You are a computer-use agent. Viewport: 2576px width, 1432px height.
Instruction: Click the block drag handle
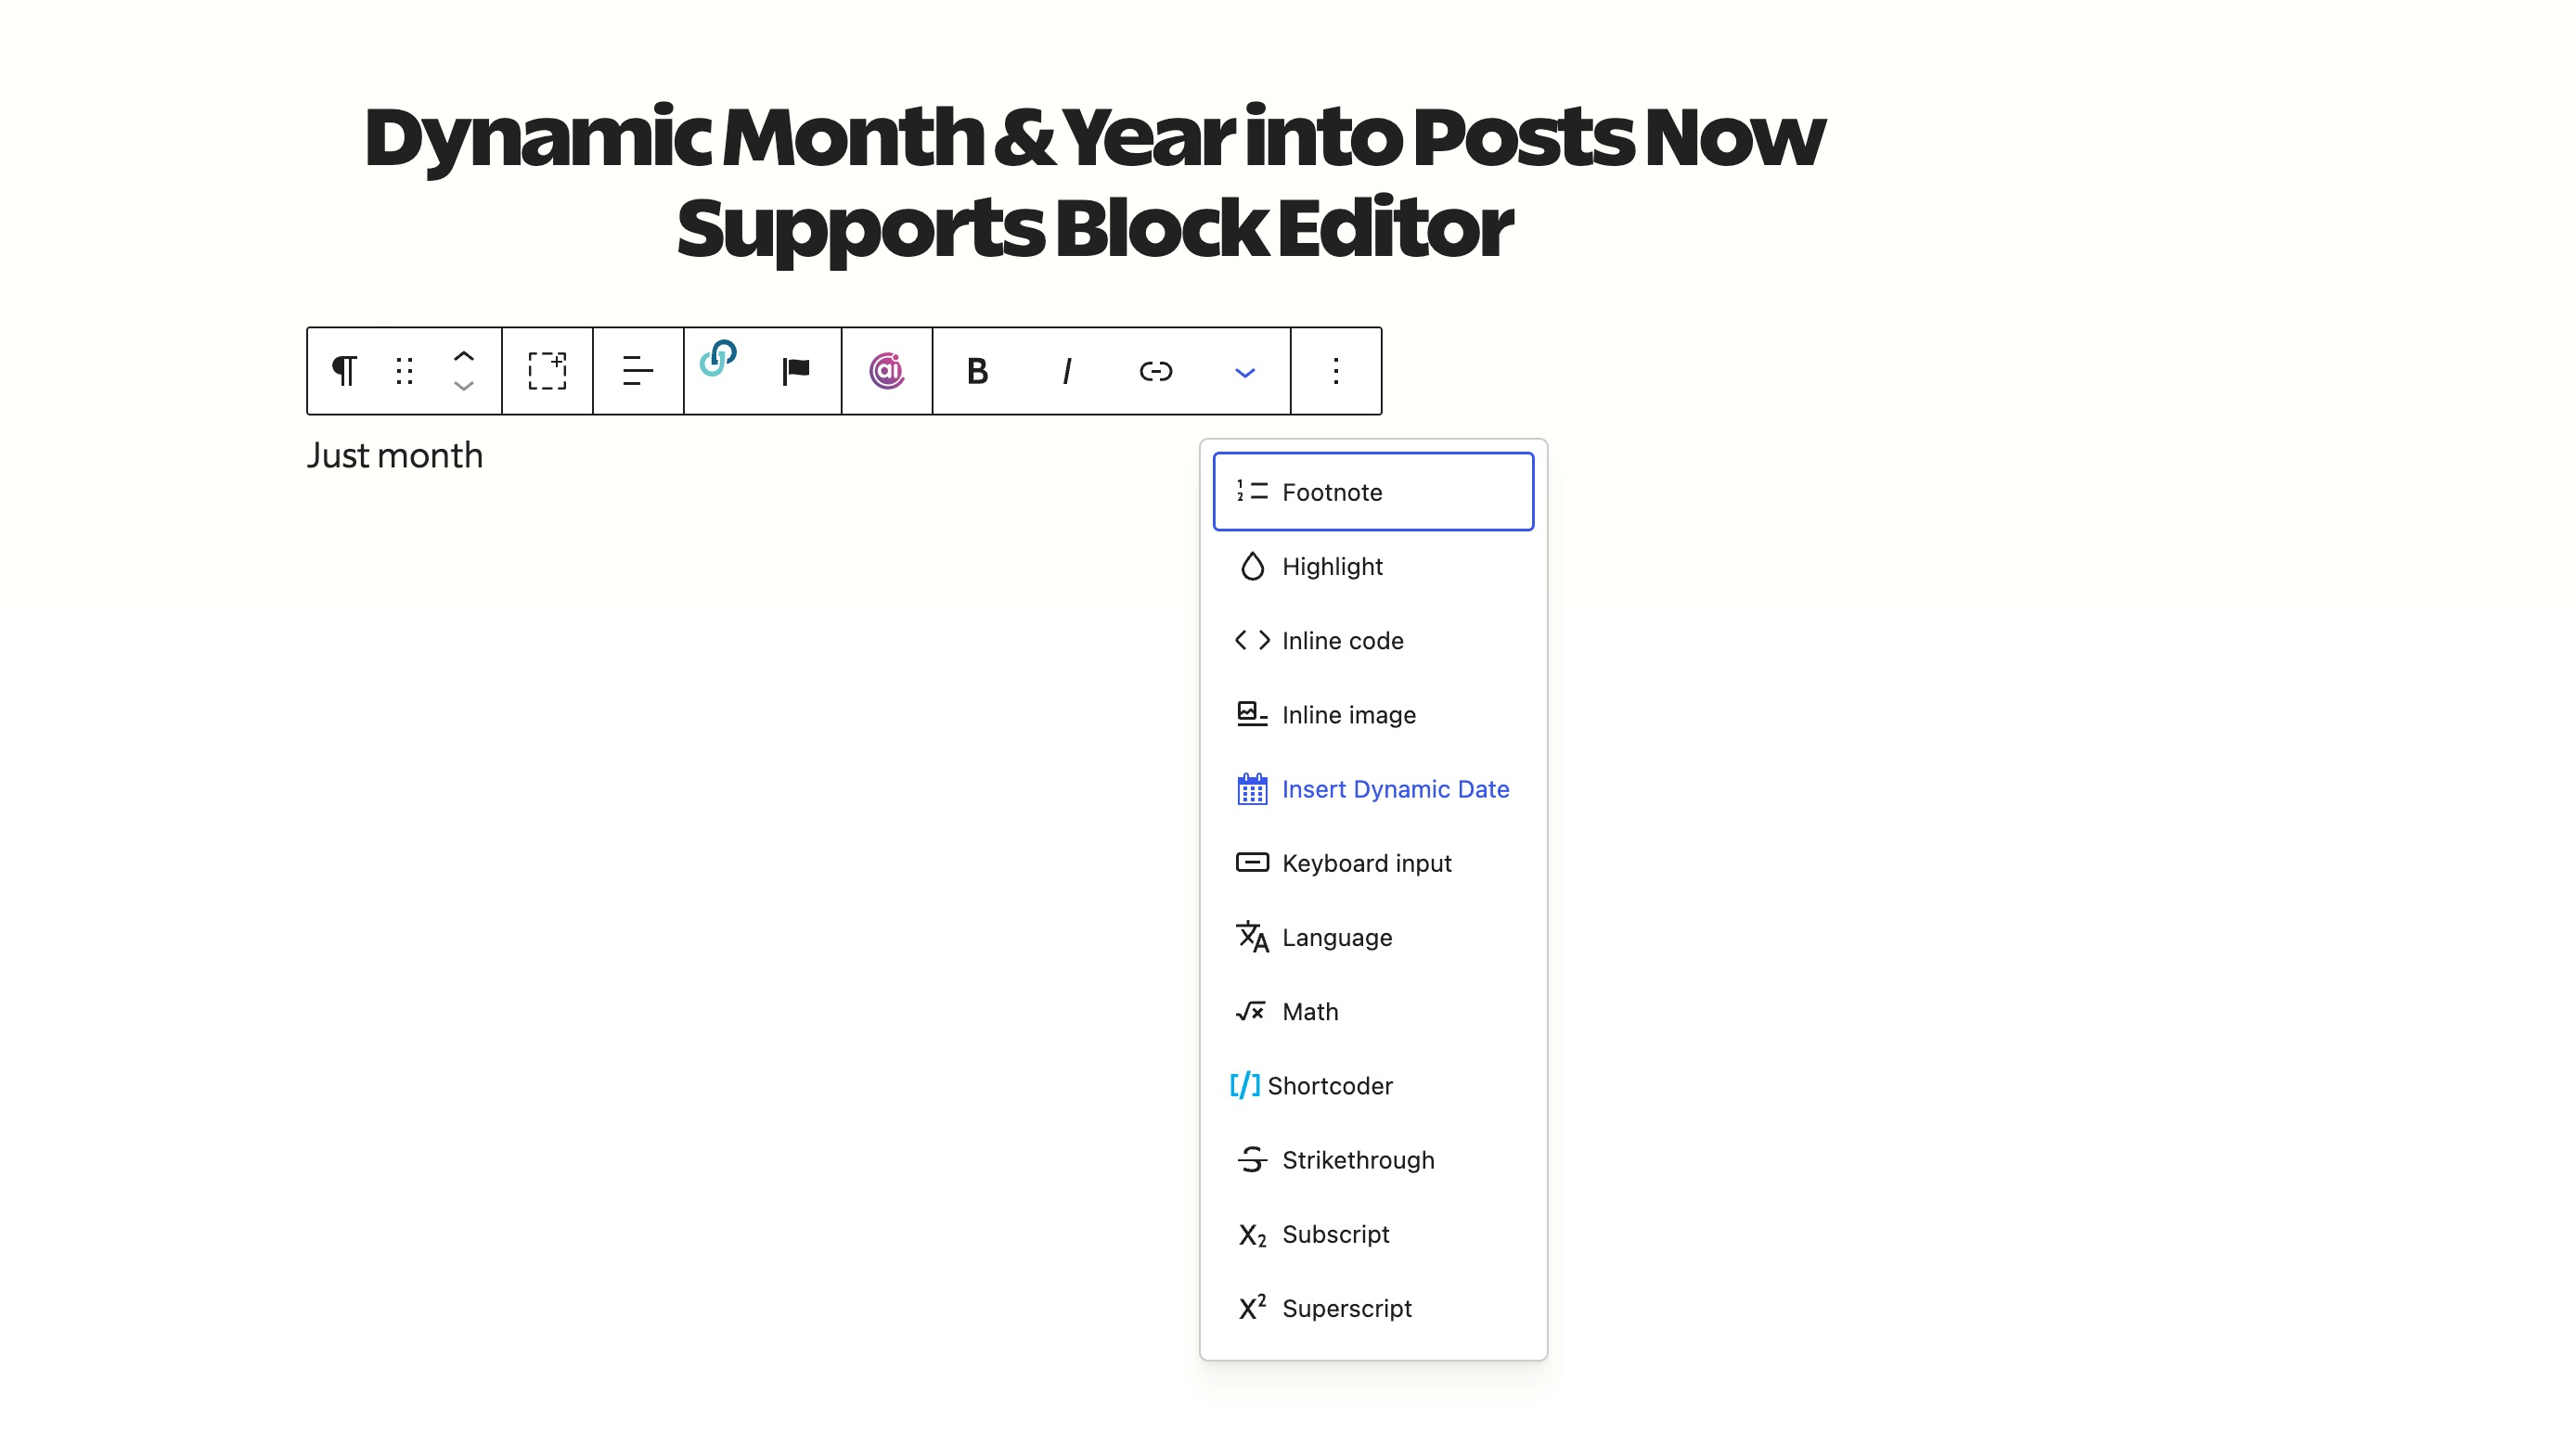pyautogui.click(x=404, y=371)
